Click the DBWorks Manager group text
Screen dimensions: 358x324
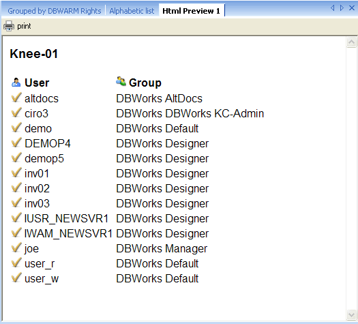[x=162, y=249]
